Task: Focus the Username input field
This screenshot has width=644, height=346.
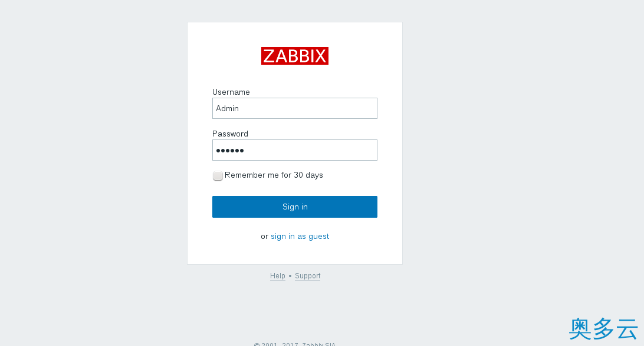Action: [294, 108]
